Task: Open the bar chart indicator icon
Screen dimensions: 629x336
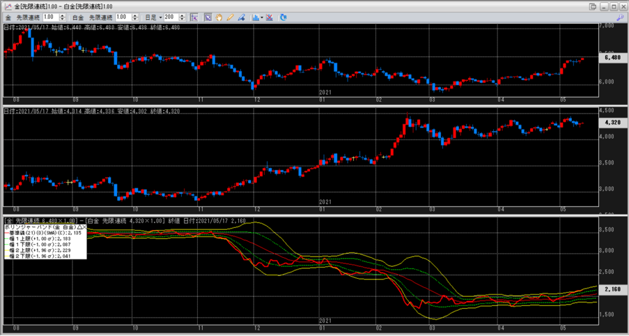Action: [255, 17]
